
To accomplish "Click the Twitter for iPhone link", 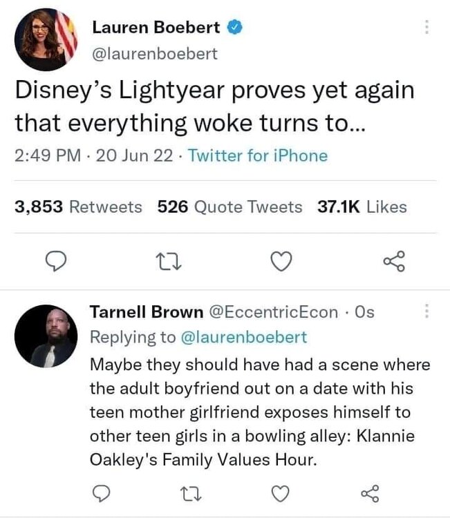I will [x=258, y=155].
